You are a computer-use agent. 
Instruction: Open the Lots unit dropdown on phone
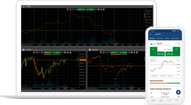pos(169,50)
